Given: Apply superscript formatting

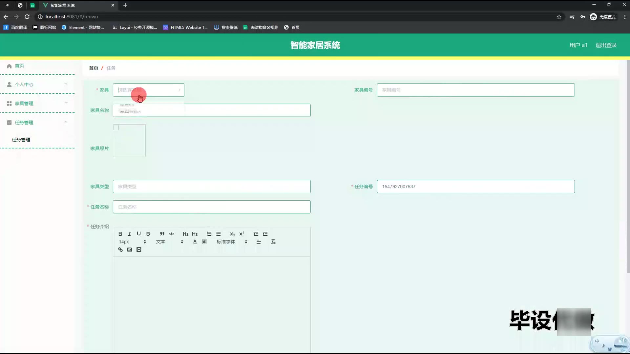Looking at the screenshot, I should pyautogui.click(x=242, y=234).
